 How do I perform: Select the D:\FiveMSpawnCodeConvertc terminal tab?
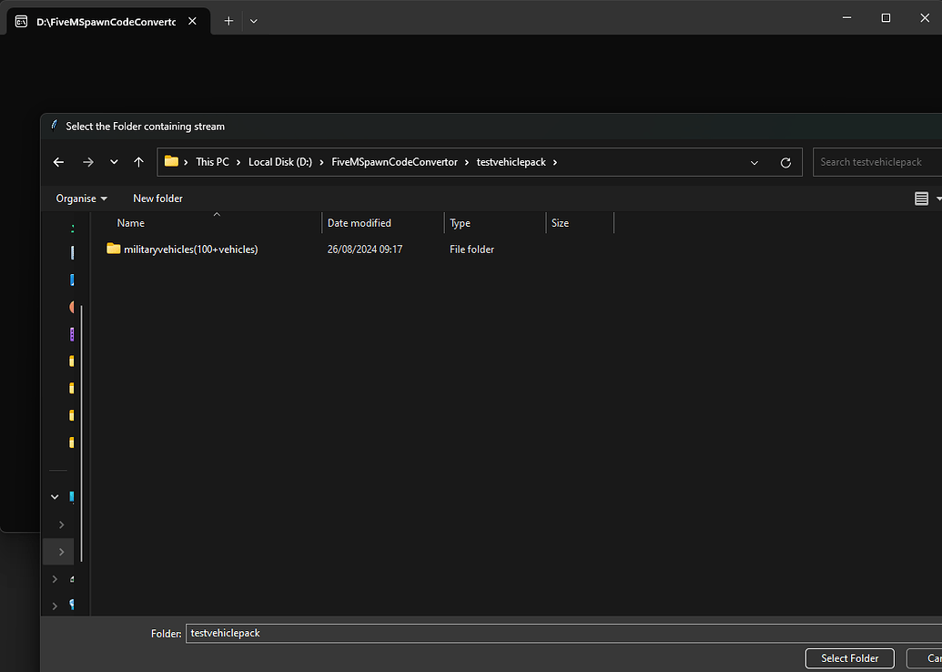point(103,21)
